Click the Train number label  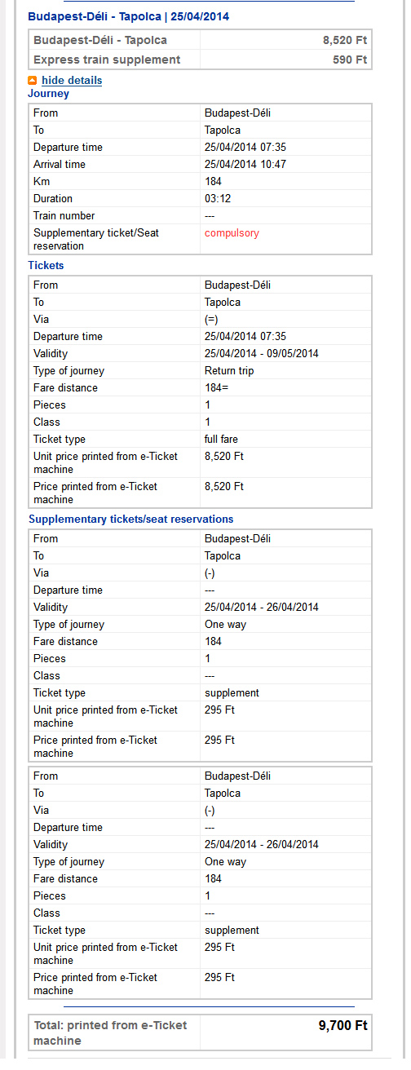64,215
